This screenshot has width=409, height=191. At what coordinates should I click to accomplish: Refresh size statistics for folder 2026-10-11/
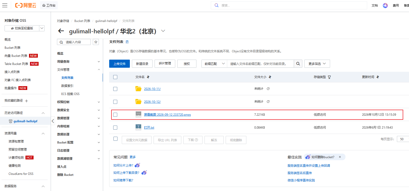click(x=268, y=89)
